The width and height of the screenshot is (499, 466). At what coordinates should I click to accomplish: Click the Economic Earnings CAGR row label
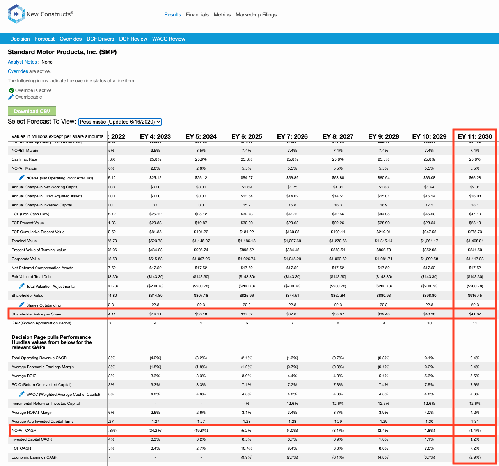tap(34, 457)
